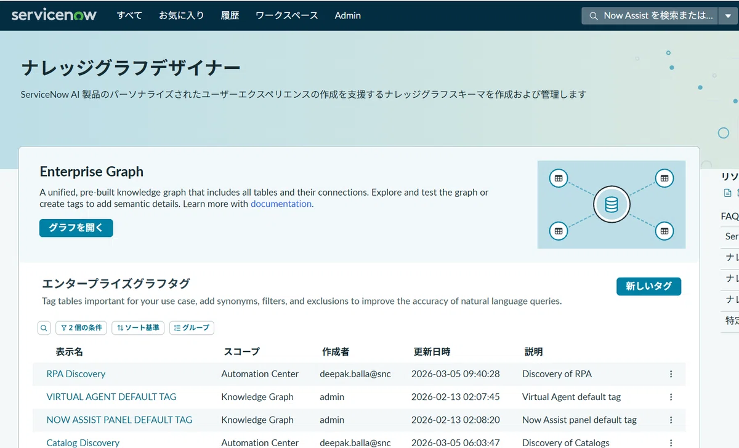Click the 説明 column header
The height and width of the screenshot is (448, 739).
534,352
